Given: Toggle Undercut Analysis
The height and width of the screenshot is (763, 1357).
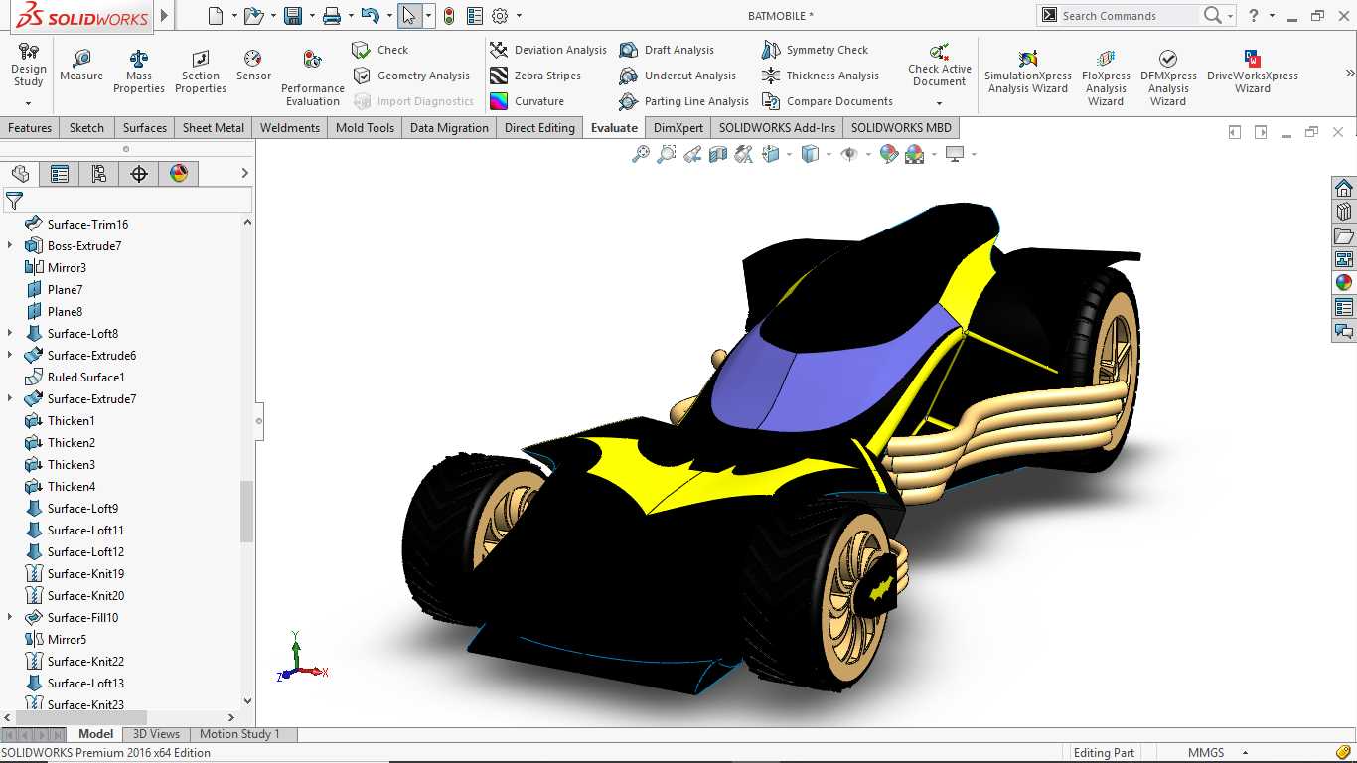Looking at the screenshot, I should [678, 76].
